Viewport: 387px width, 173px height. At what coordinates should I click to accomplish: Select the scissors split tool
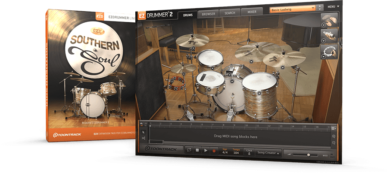pos(143,138)
